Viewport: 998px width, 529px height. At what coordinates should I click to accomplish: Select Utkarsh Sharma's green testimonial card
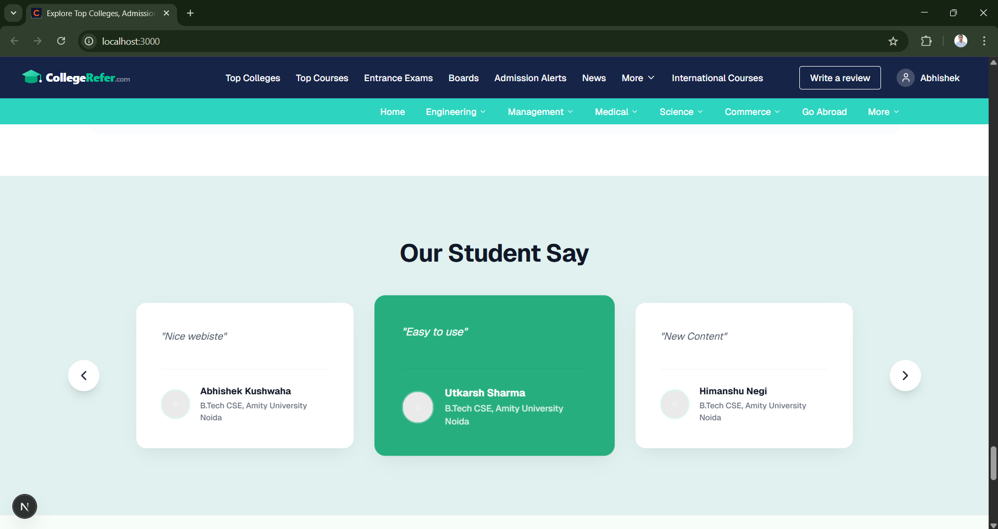coord(494,376)
